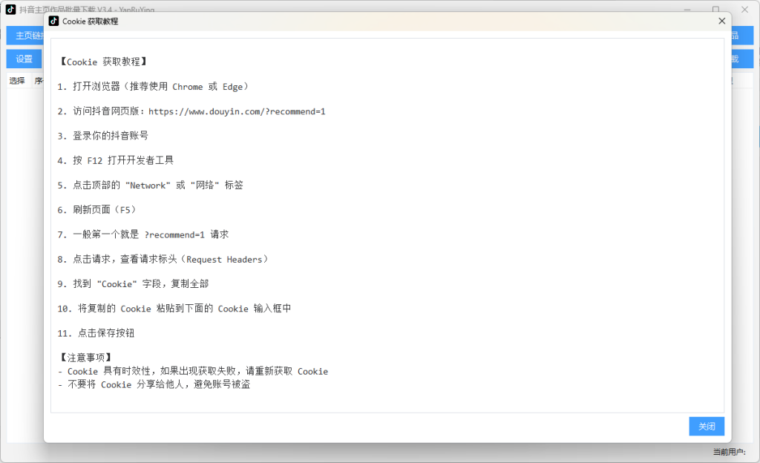Close the Cookie tutorial dialog with X
The width and height of the screenshot is (760, 463).
tap(721, 22)
